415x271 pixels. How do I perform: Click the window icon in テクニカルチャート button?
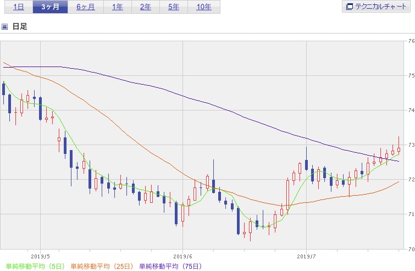tap(350, 7)
